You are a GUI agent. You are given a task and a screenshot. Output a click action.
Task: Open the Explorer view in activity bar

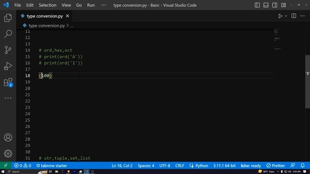point(8,18)
